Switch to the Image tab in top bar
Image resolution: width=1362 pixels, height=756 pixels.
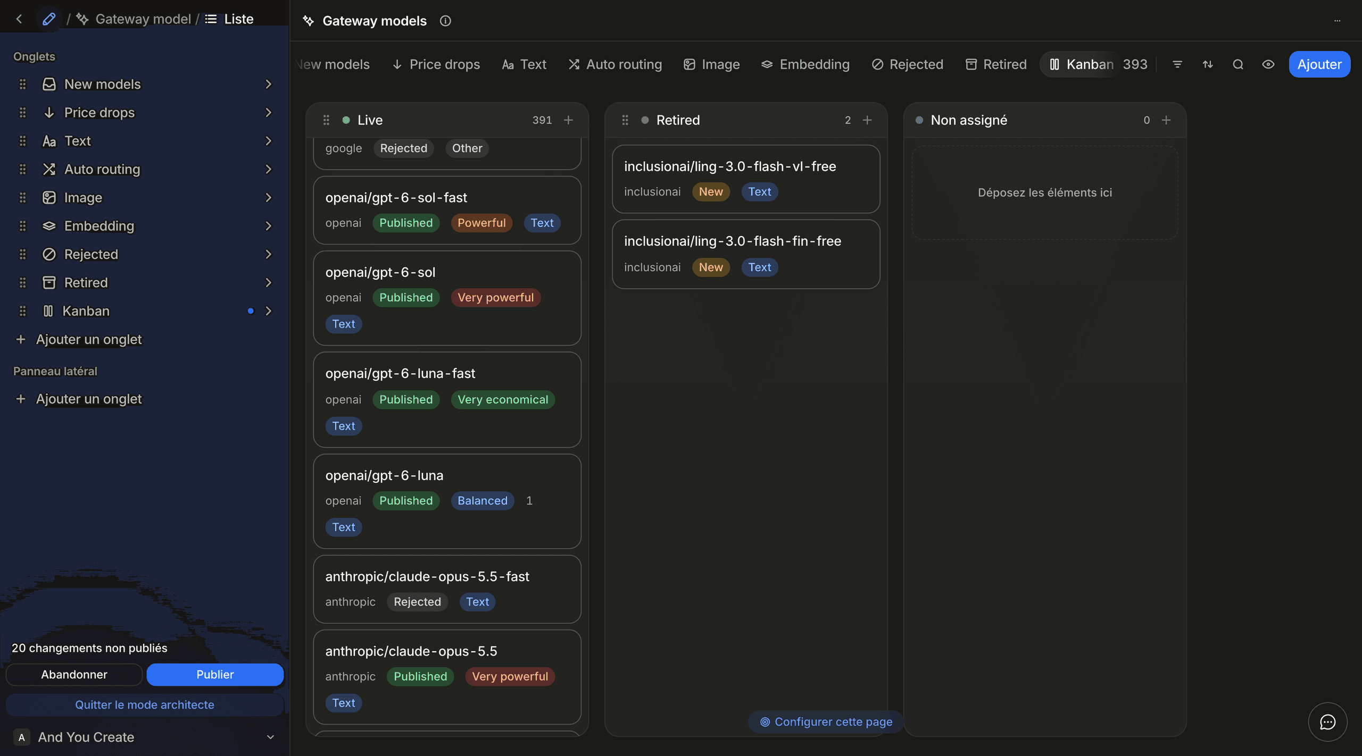711,64
